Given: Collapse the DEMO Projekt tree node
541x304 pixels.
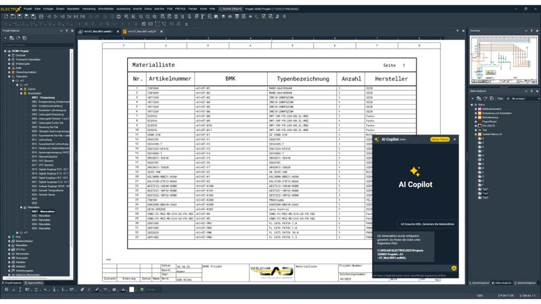Looking at the screenshot, I should click(4, 51).
